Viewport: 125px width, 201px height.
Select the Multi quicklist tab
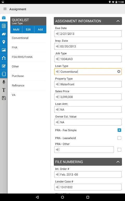[x=16, y=29]
